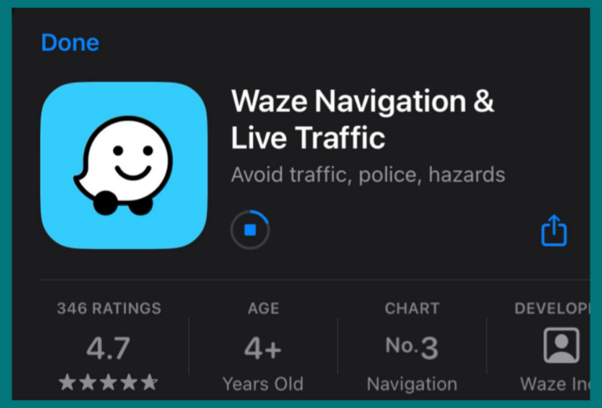Tap the Waze Inc developer name
The width and height of the screenshot is (602, 408).
[555, 384]
